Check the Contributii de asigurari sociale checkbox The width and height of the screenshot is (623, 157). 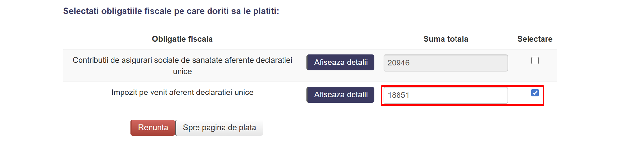[535, 61]
